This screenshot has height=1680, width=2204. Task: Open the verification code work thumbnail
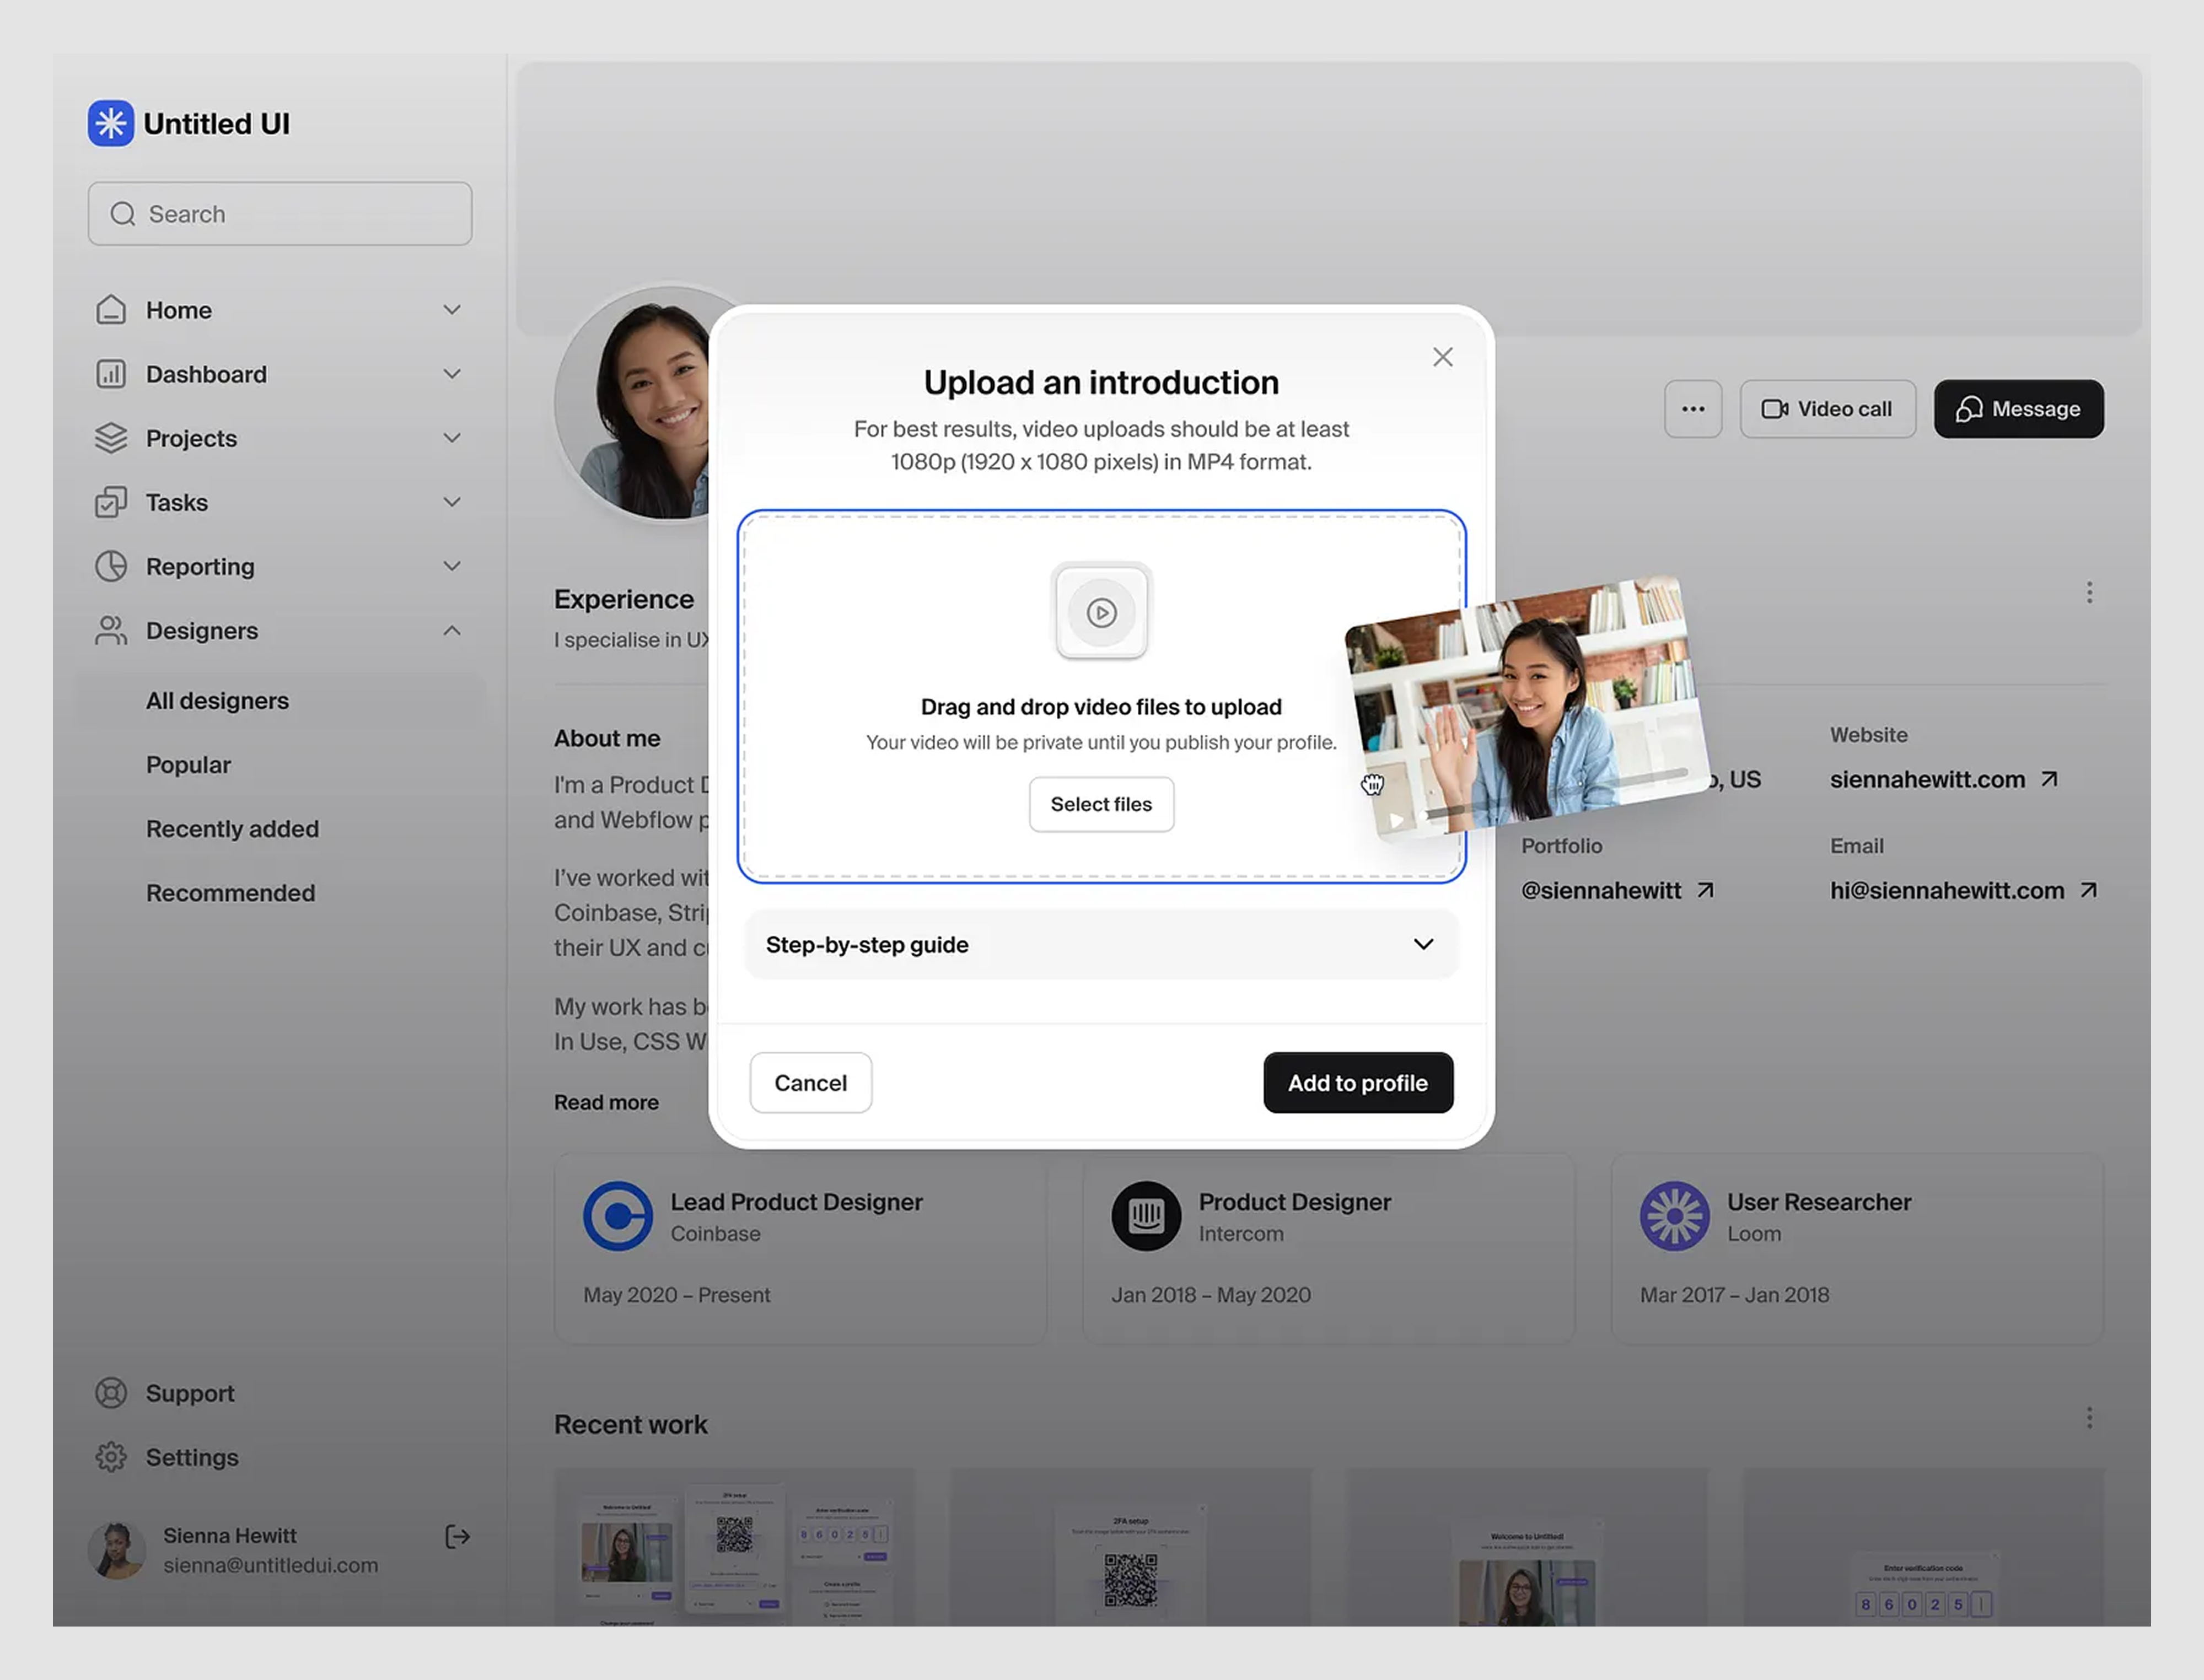click(1923, 1547)
